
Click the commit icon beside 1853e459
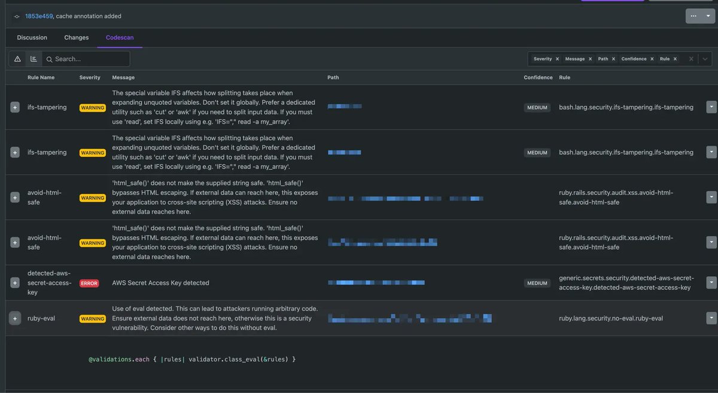16,16
